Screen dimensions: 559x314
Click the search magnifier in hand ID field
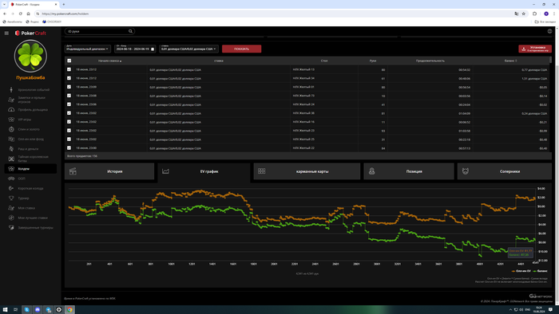(130, 31)
